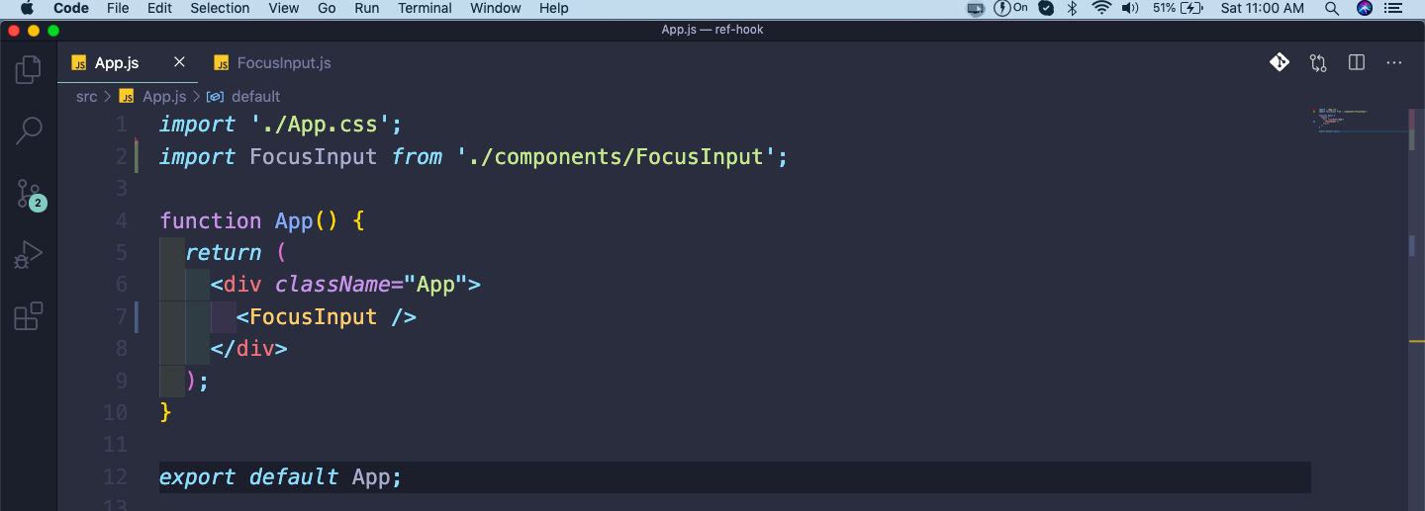This screenshot has height=511, width=1425.
Task: Click the checkmark status icon in menu bar
Action: (x=1046, y=8)
